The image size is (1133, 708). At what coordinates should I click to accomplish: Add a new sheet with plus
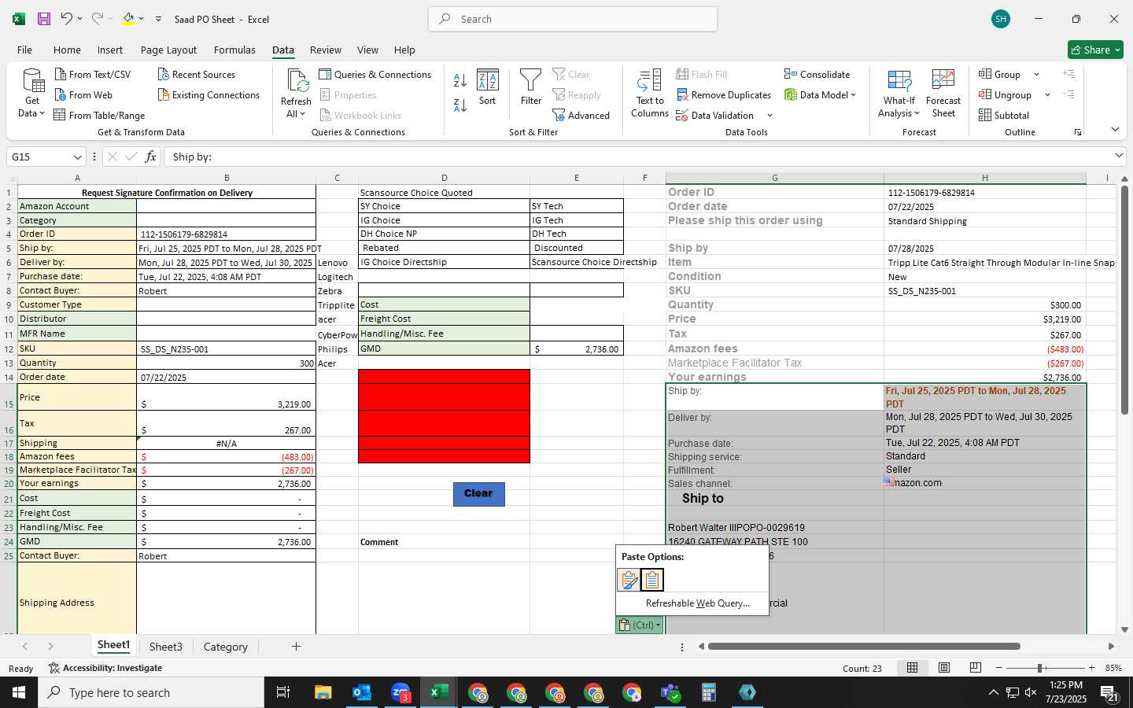click(296, 647)
